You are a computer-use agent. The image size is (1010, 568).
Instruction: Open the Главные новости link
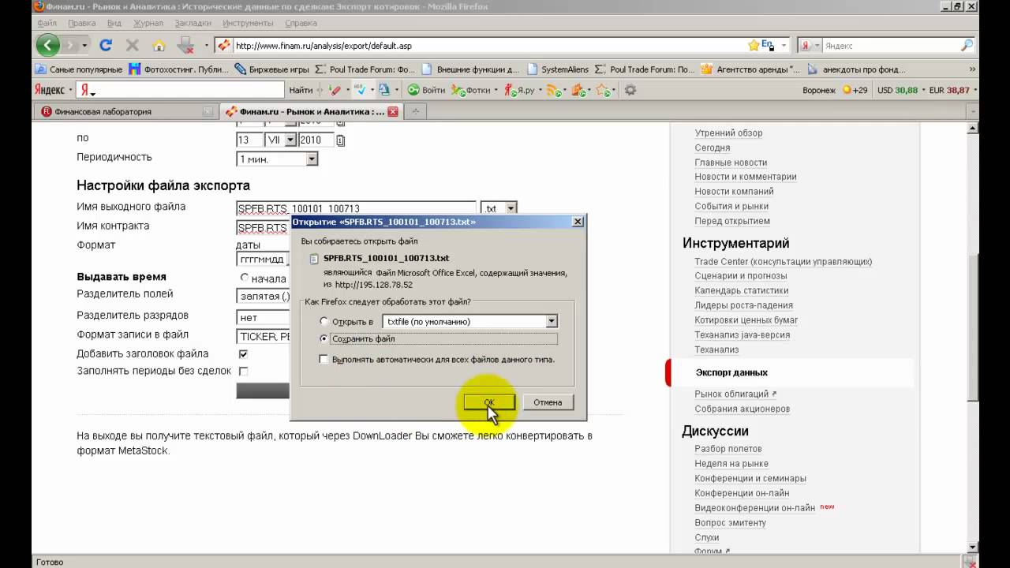[x=731, y=163]
